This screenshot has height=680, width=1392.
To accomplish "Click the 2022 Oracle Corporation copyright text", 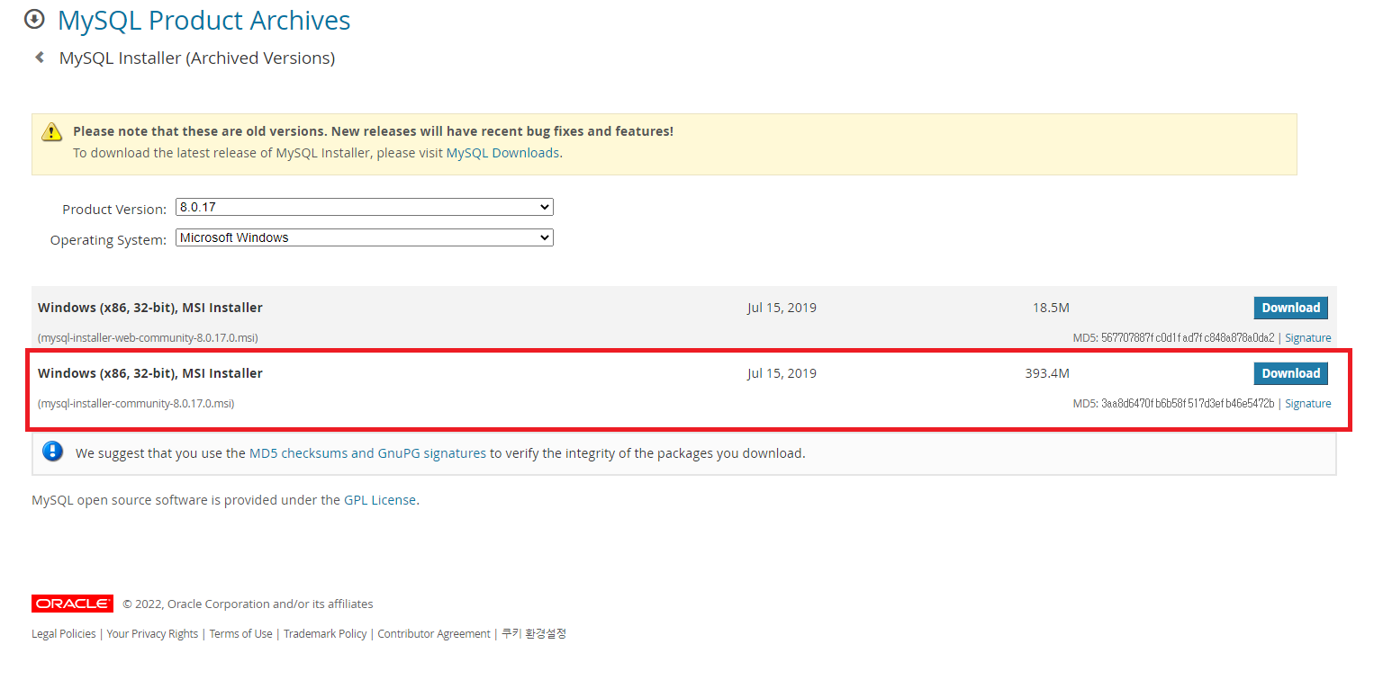I will (x=248, y=604).
